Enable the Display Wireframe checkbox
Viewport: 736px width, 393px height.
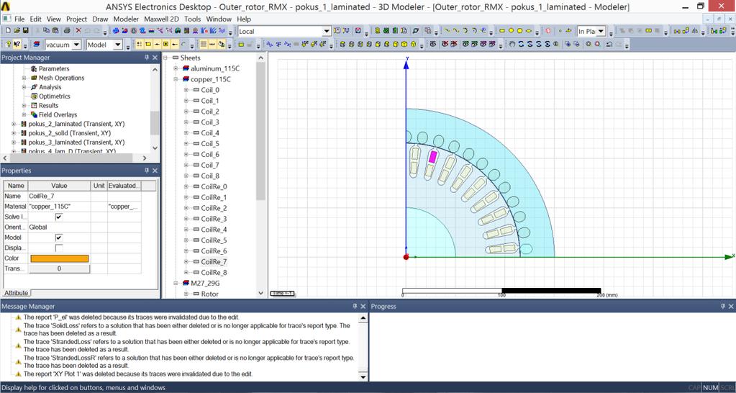tap(59, 248)
